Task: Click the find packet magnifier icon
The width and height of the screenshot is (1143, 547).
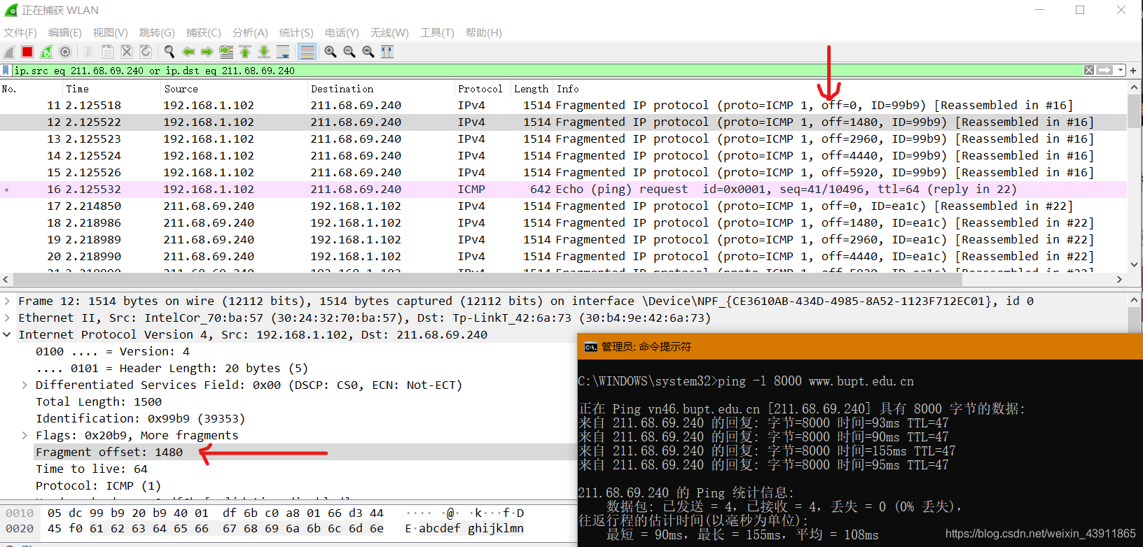Action: point(169,52)
